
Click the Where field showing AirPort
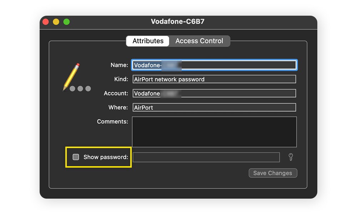click(214, 107)
